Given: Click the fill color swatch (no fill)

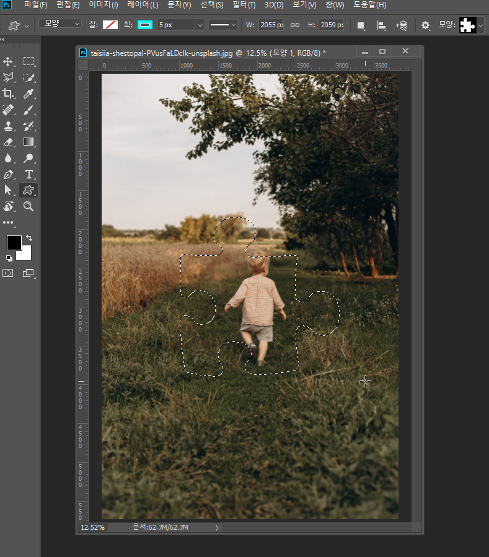Looking at the screenshot, I should click(110, 25).
